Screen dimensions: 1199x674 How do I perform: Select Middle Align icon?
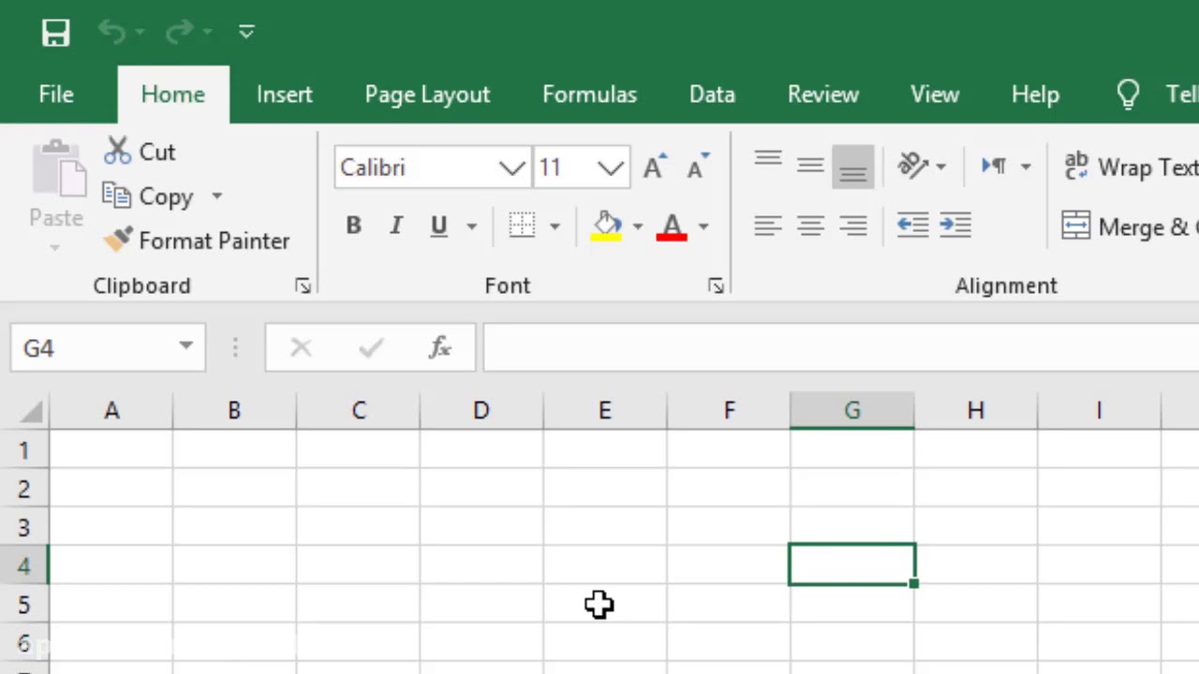810,167
